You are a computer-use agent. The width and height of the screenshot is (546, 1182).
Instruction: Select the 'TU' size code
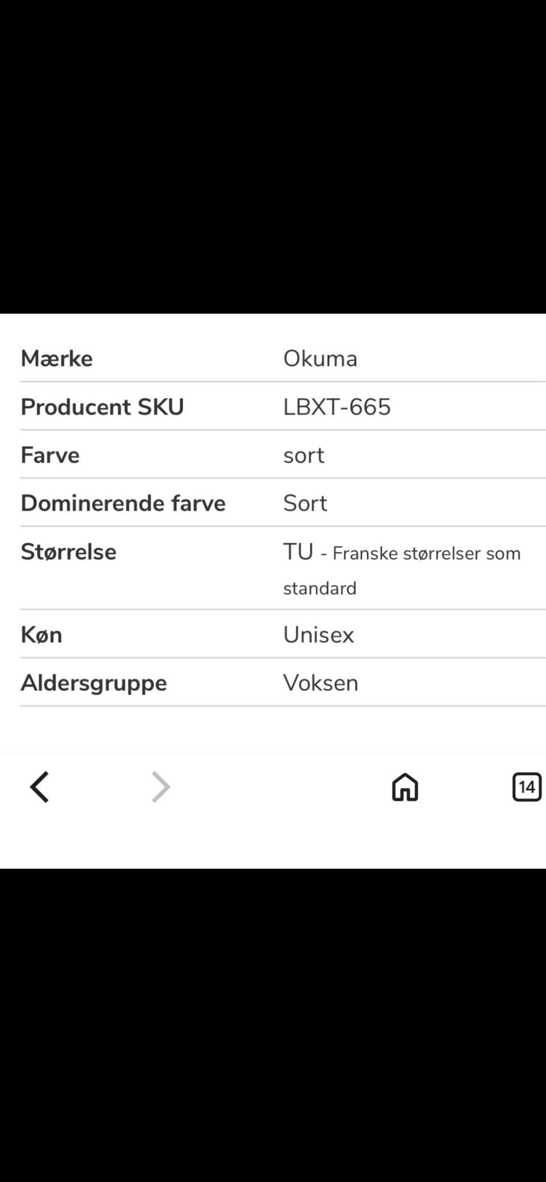(x=298, y=552)
